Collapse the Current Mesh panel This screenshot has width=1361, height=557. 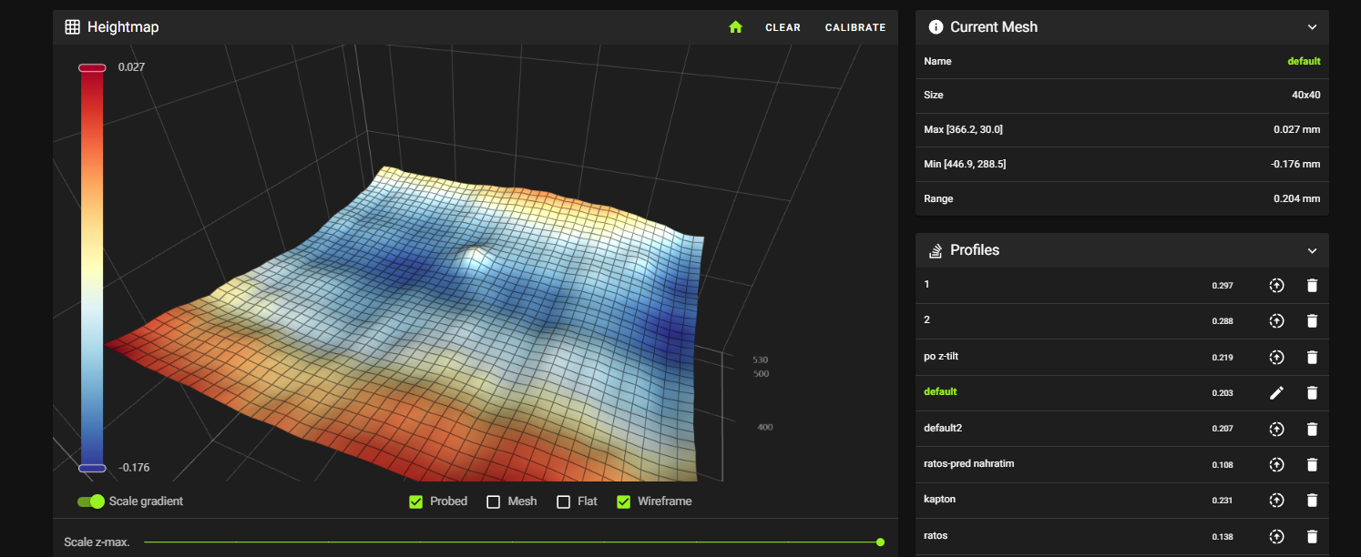(x=1312, y=27)
